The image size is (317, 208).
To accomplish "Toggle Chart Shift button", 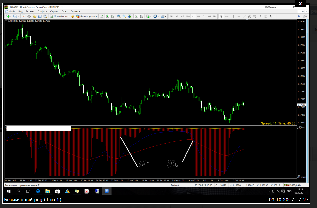I will click(141, 16).
